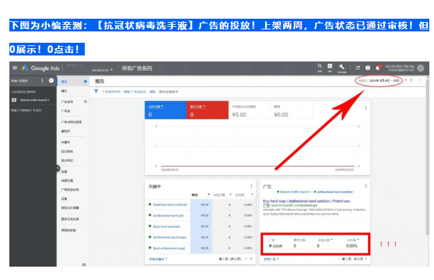Select 广告系列 in the navigation menu
The height and width of the screenshot is (280, 434).
pyautogui.click(x=67, y=102)
